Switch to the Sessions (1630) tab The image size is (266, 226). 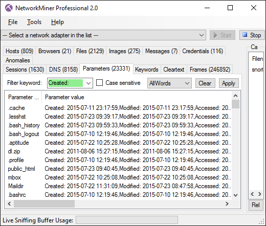(25, 70)
